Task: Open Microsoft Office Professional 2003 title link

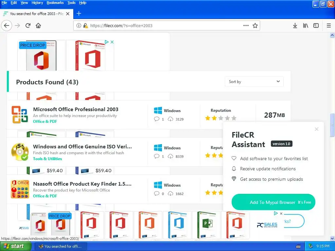Action: (x=76, y=109)
